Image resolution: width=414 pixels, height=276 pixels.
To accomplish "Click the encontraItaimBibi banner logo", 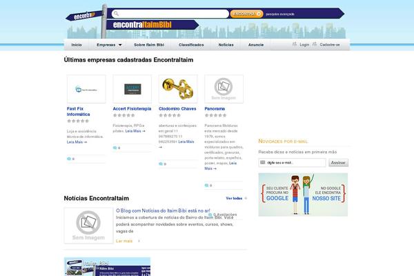I will pos(152,25).
